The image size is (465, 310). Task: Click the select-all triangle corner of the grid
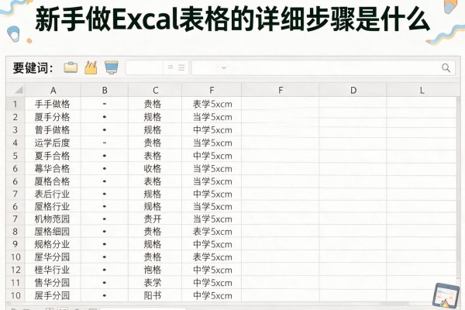(19, 90)
